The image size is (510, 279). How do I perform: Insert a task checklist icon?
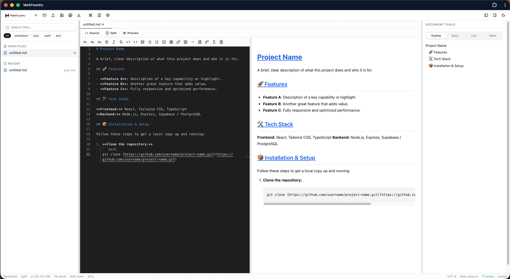(x=164, y=42)
